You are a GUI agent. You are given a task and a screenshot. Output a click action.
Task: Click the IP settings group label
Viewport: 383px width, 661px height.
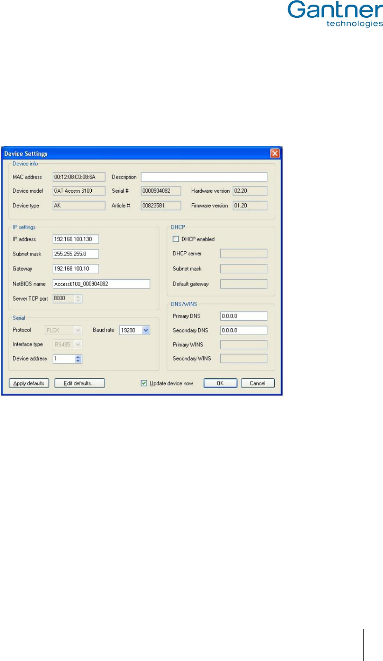(x=24, y=227)
